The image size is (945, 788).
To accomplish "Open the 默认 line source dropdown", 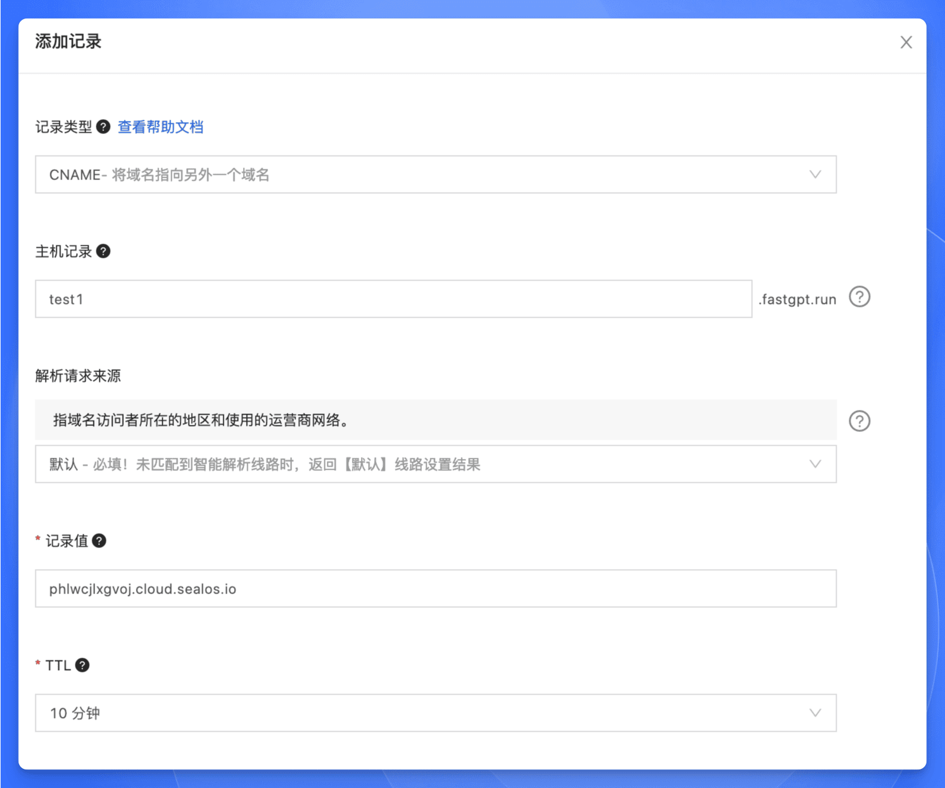I will point(436,464).
